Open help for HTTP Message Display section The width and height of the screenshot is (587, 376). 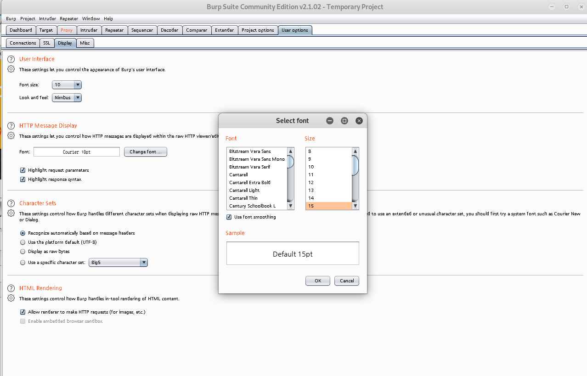[x=11, y=126]
